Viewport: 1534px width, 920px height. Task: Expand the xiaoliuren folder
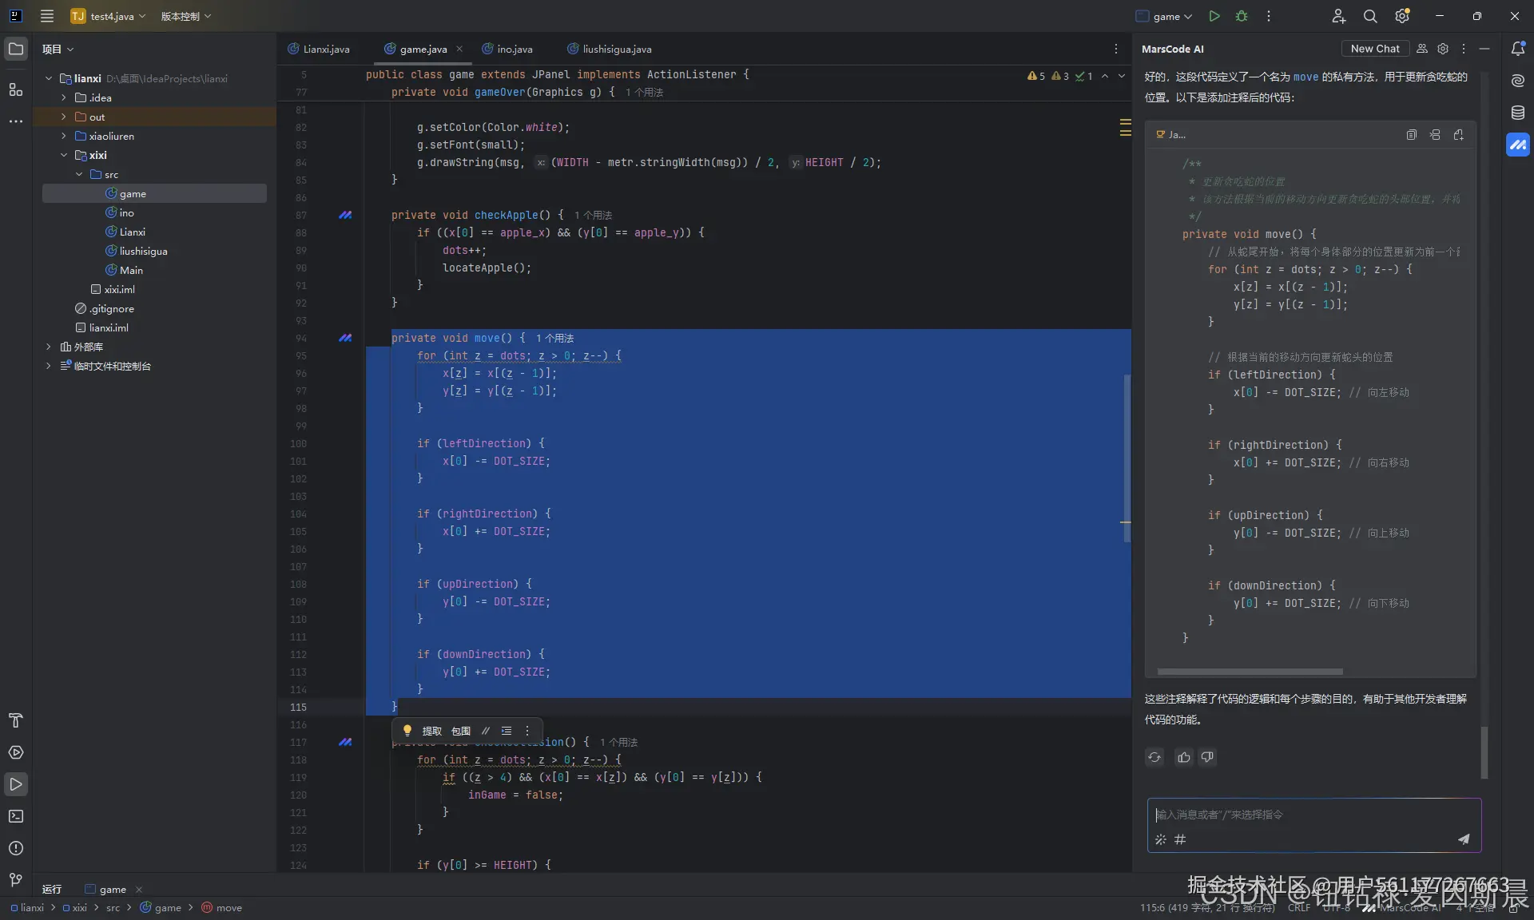click(x=64, y=136)
